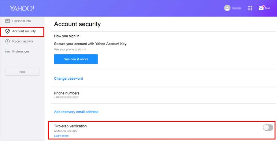Enable the Two-step verification toggle
The height and width of the screenshot is (141, 277).
point(268,128)
